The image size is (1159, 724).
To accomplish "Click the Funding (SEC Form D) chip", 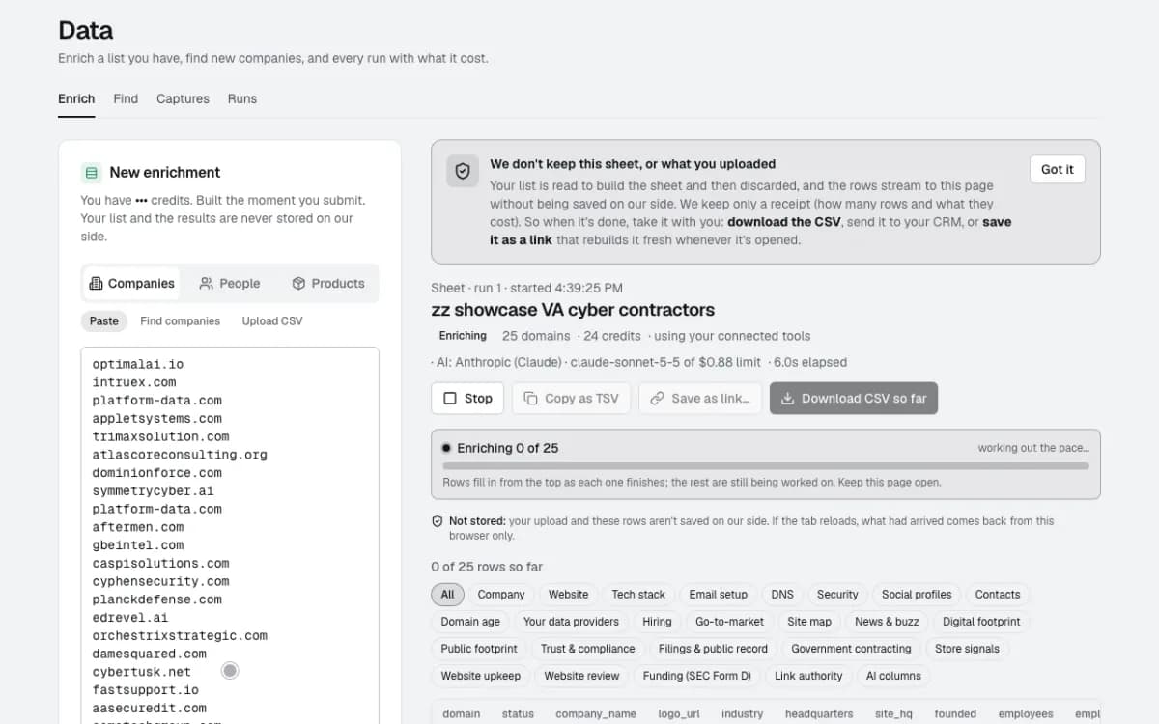I will pyautogui.click(x=697, y=676).
